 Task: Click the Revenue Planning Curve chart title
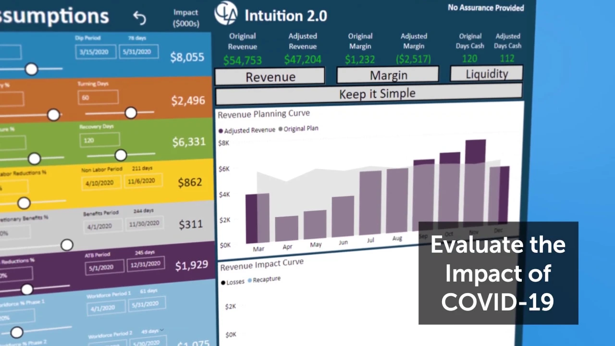[264, 114]
